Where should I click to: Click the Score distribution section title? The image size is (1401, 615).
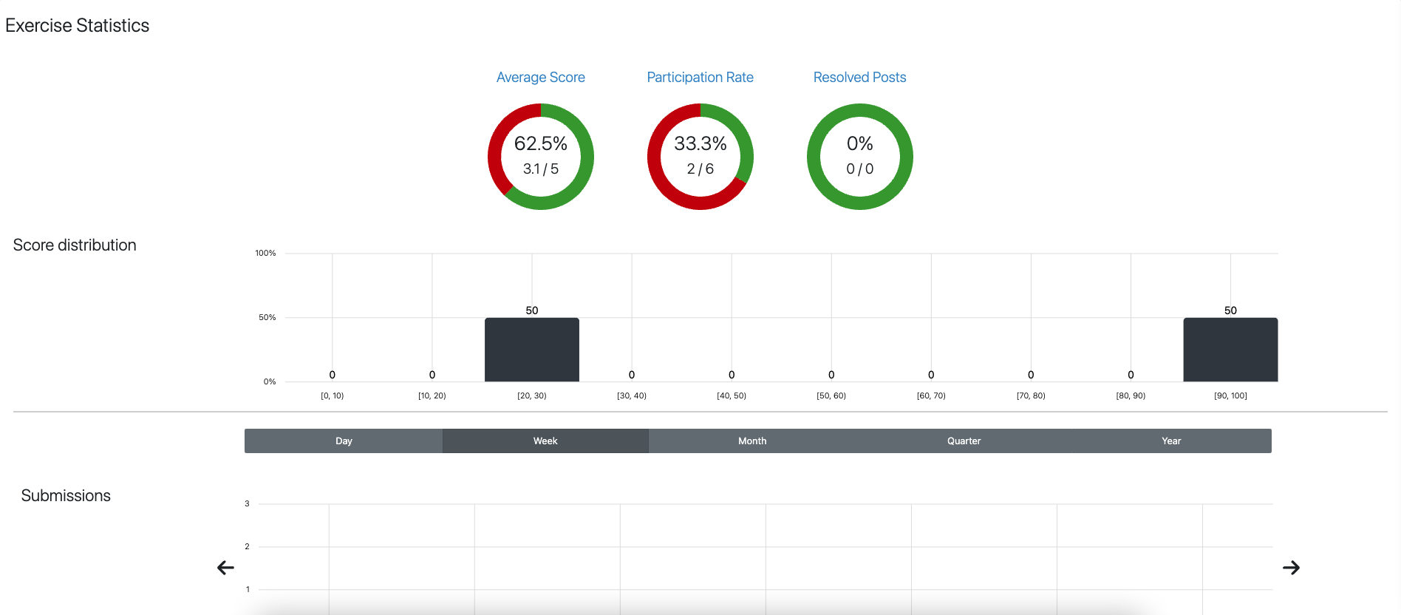(x=75, y=245)
